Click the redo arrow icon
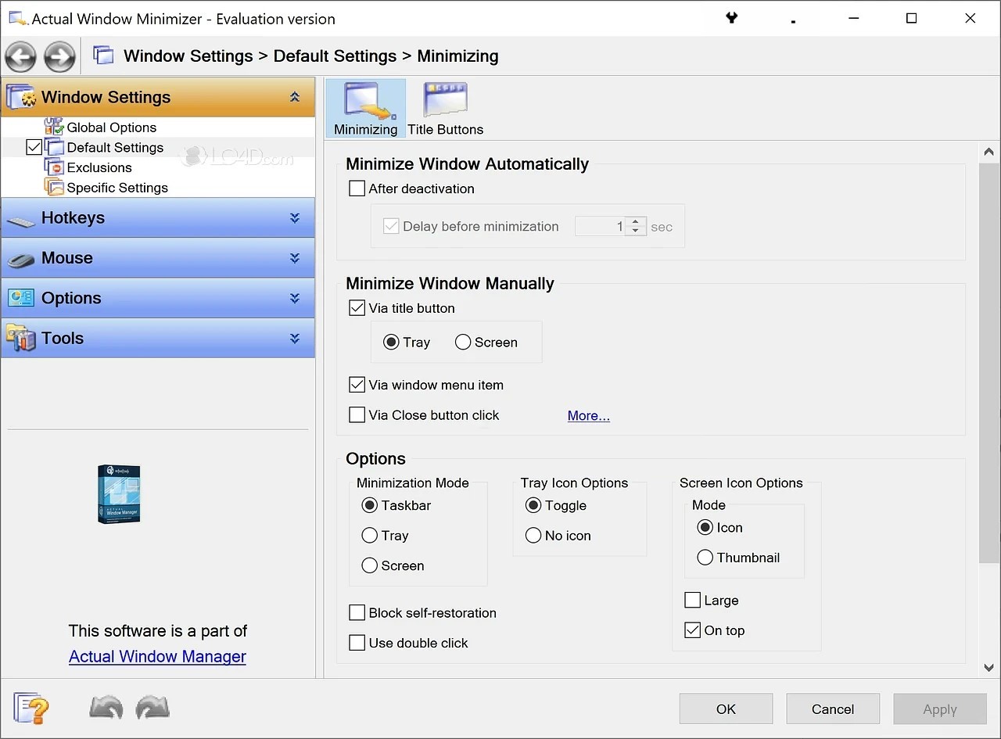Screen dimensions: 1001x739 pos(152,708)
